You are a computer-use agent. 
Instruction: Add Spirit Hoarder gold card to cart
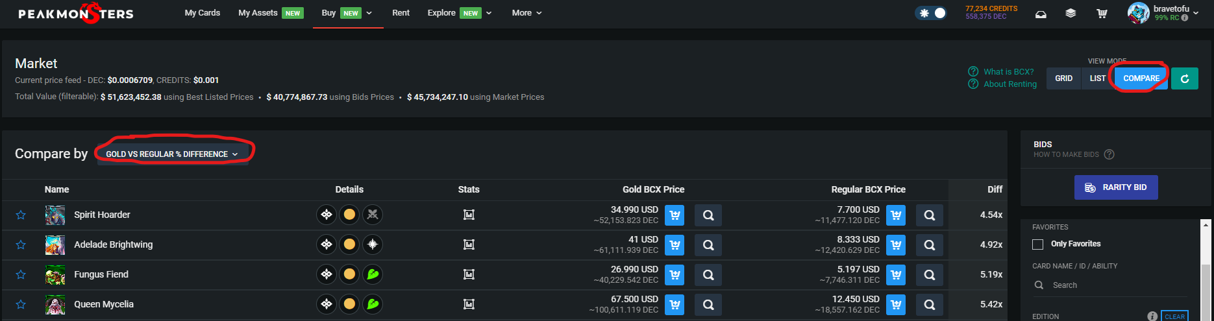tap(675, 215)
